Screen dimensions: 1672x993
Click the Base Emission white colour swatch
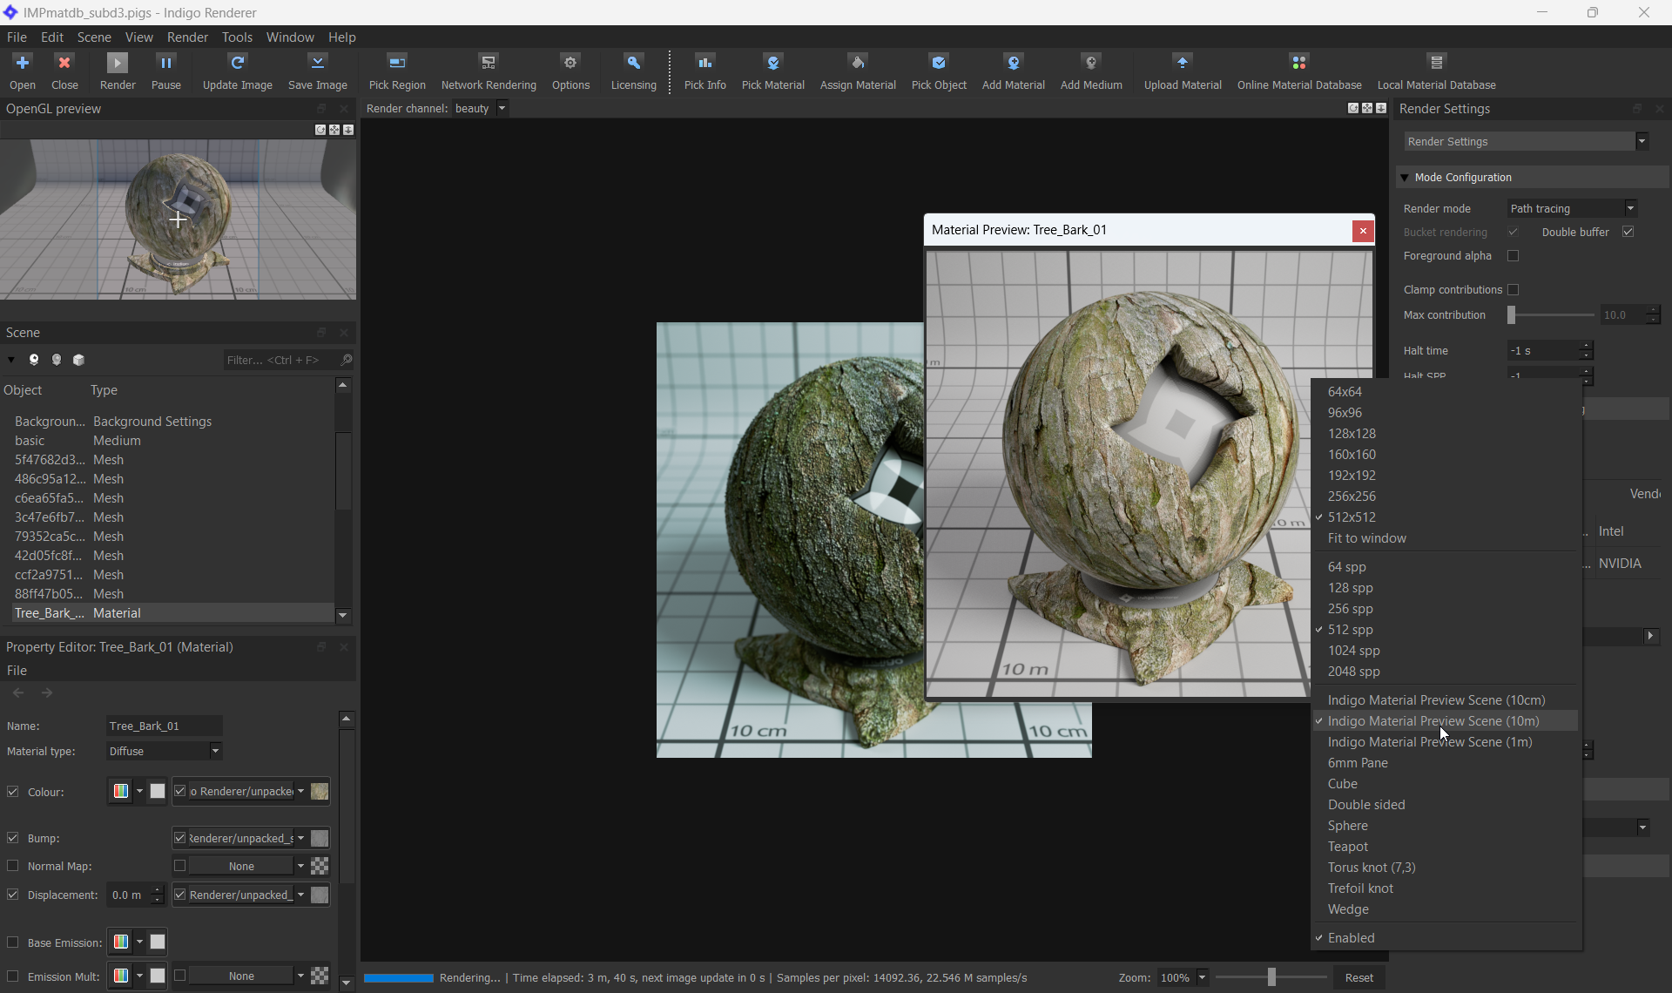click(x=158, y=942)
